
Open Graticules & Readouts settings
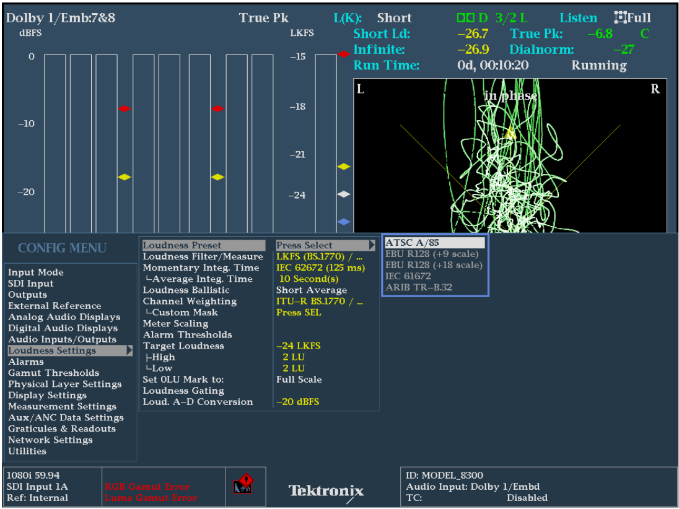[x=62, y=429]
